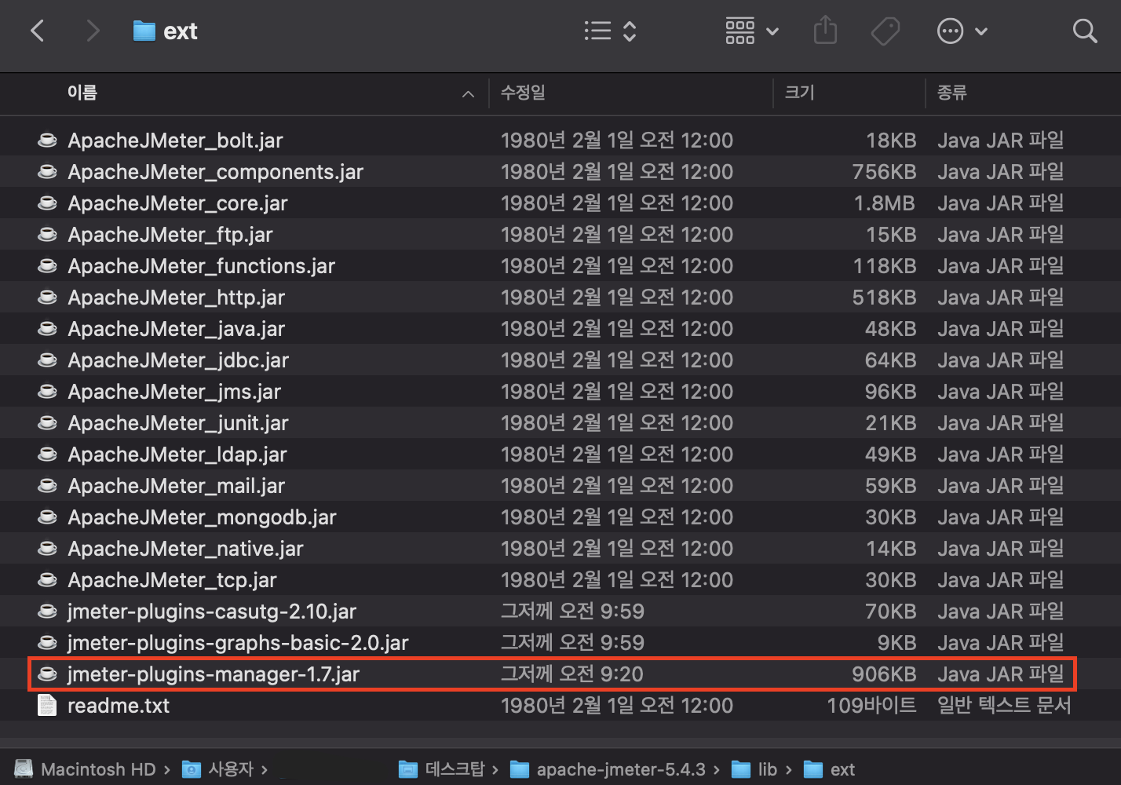
Task: Toggle sort direction arrow in 이름 column
Action: 468,94
